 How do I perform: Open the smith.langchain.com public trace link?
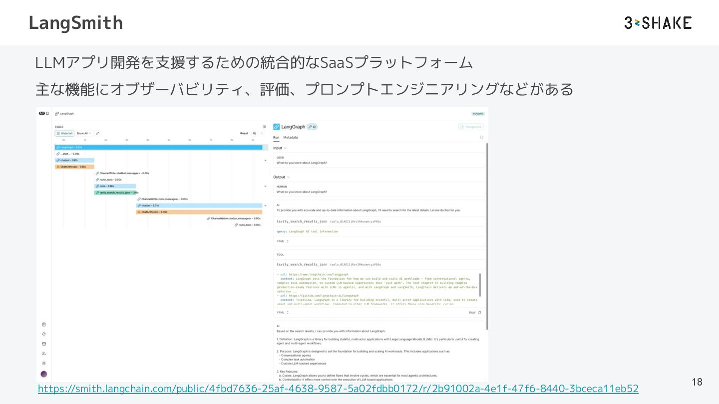(338, 389)
